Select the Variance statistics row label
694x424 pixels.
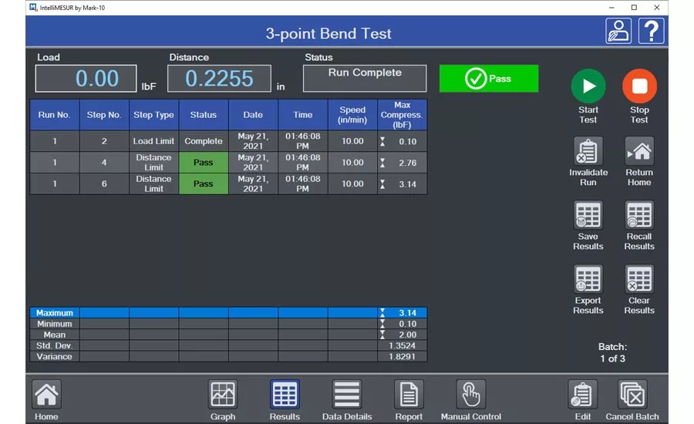pyautogui.click(x=55, y=357)
